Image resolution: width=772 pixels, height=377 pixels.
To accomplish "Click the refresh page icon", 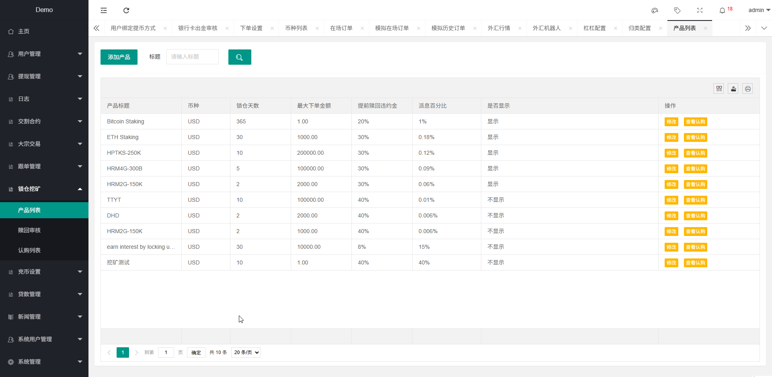I will 126,10.
